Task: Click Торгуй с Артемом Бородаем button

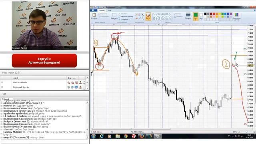Action: coord(44,60)
